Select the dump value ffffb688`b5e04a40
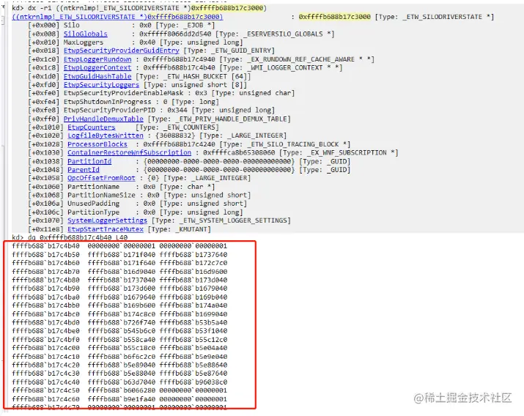The width and height of the screenshot is (524, 416). point(193,348)
